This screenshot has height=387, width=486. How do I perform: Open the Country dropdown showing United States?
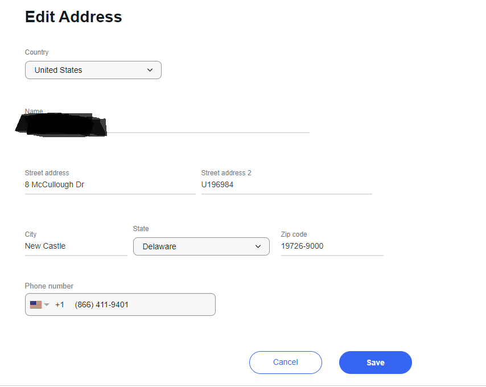93,70
